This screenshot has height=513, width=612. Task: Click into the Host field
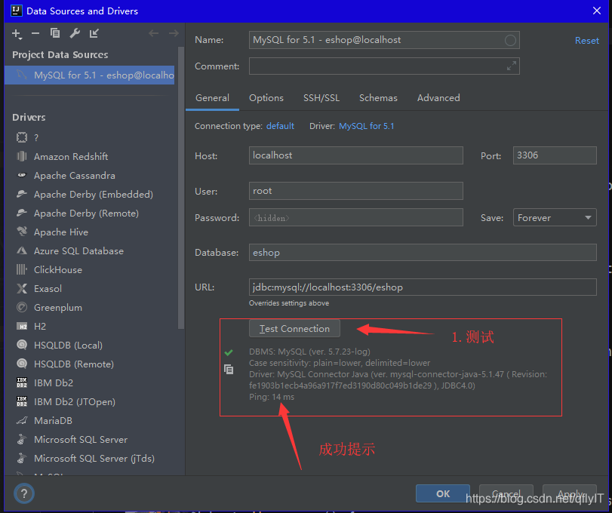click(x=356, y=155)
